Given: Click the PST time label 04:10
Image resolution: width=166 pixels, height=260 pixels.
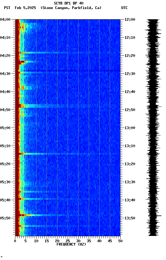Looking at the screenshot, I should tap(5, 38).
